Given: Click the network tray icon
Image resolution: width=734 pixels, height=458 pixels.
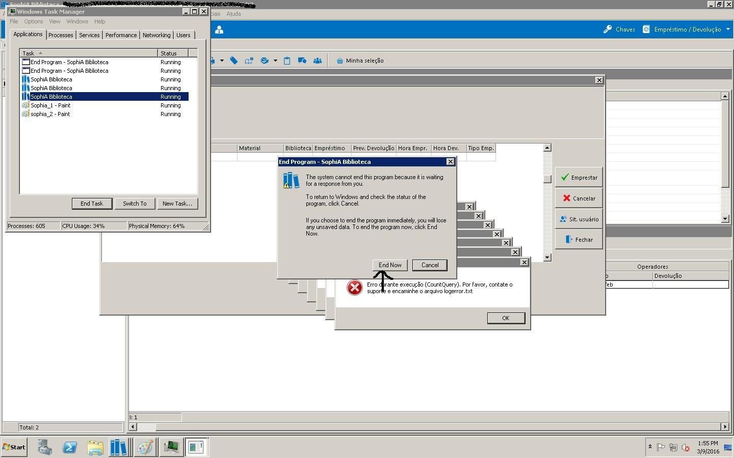Looking at the screenshot, I should pyautogui.click(x=673, y=447).
